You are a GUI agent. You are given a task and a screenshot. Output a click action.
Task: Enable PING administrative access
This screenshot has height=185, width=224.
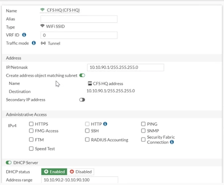(143, 124)
